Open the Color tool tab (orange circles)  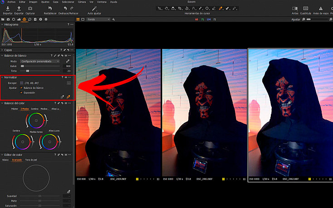pyautogui.click(x=24, y=19)
